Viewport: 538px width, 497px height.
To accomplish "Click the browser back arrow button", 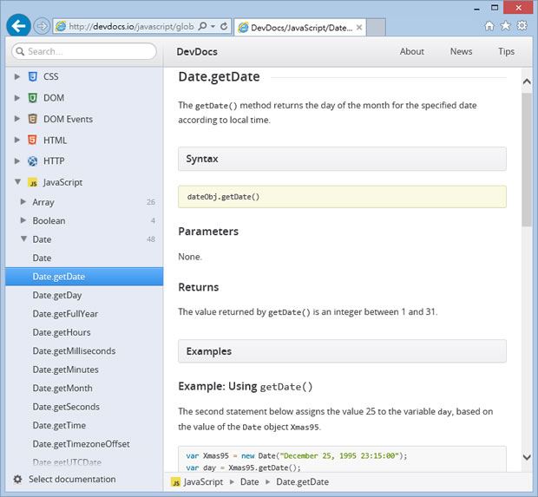I will (18, 25).
